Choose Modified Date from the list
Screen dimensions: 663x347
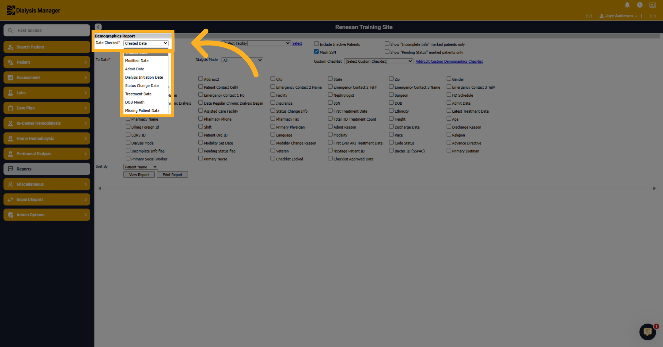click(x=146, y=61)
